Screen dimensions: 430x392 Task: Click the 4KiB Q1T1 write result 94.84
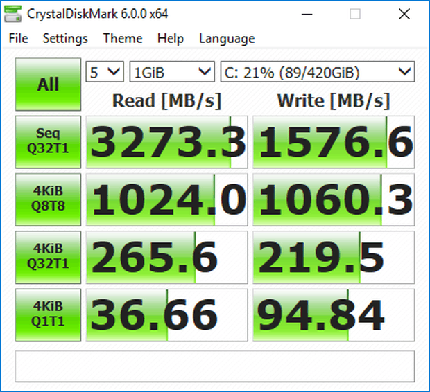click(334, 315)
